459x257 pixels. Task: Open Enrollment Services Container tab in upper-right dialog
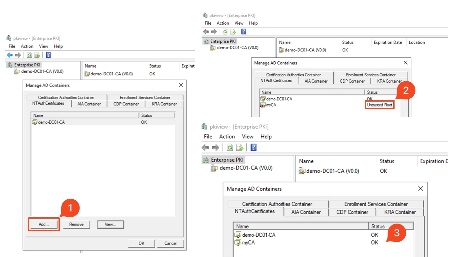[x=371, y=75]
